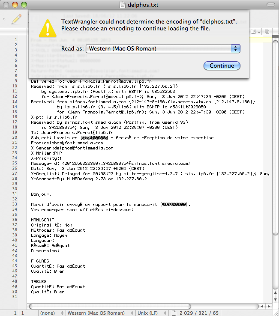Click the horizontal scrollbar track
The width and height of the screenshot is (279, 316).
141,306
